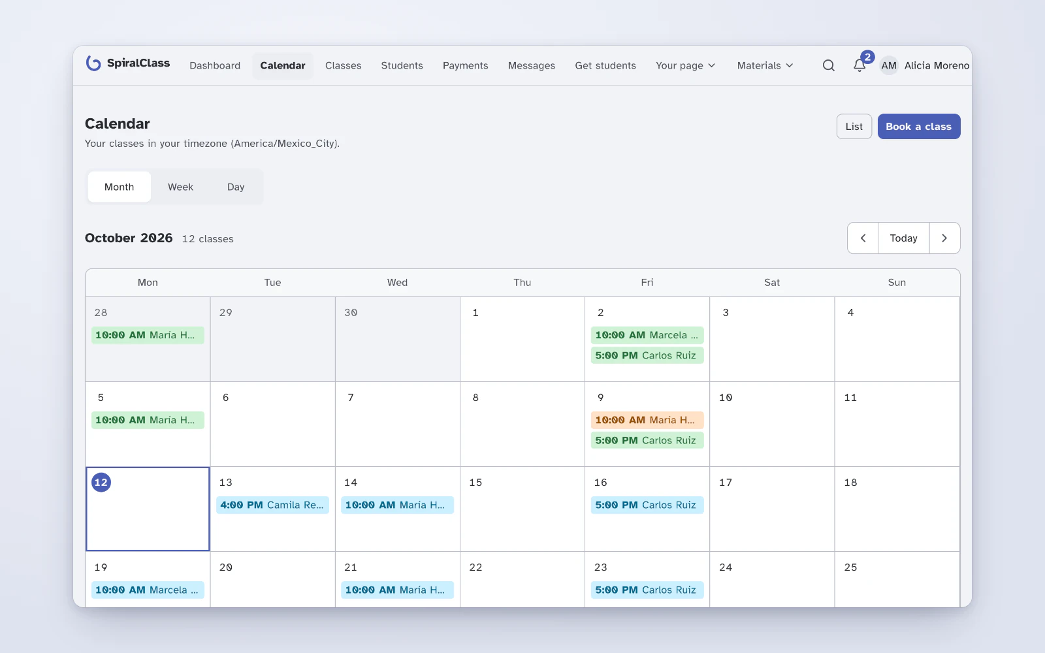1045x653 pixels.
Task: Select date 24 cell
Action: pyautogui.click(x=772, y=579)
